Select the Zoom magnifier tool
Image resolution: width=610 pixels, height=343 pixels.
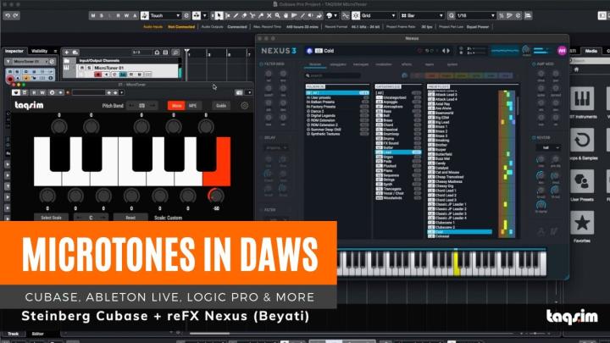[x=277, y=15]
